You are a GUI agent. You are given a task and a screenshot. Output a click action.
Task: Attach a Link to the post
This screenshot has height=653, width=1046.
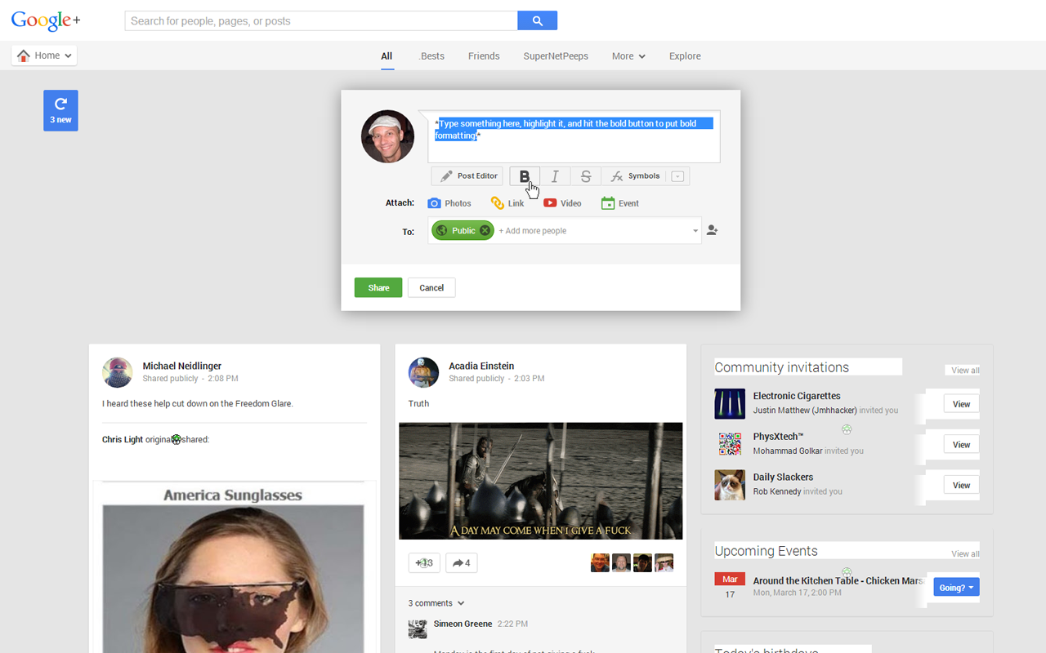[x=508, y=202]
